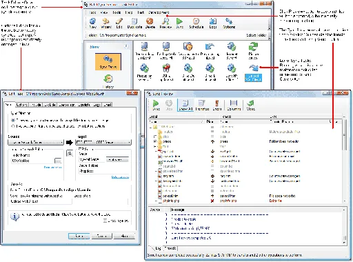Open Options from the main toolbar
This screenshot has height=262, width=353.
[229, 23]
